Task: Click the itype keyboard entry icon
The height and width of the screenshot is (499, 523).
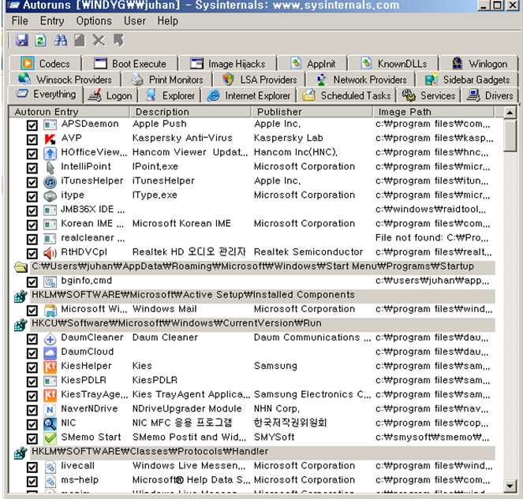Action: (50, 196)
